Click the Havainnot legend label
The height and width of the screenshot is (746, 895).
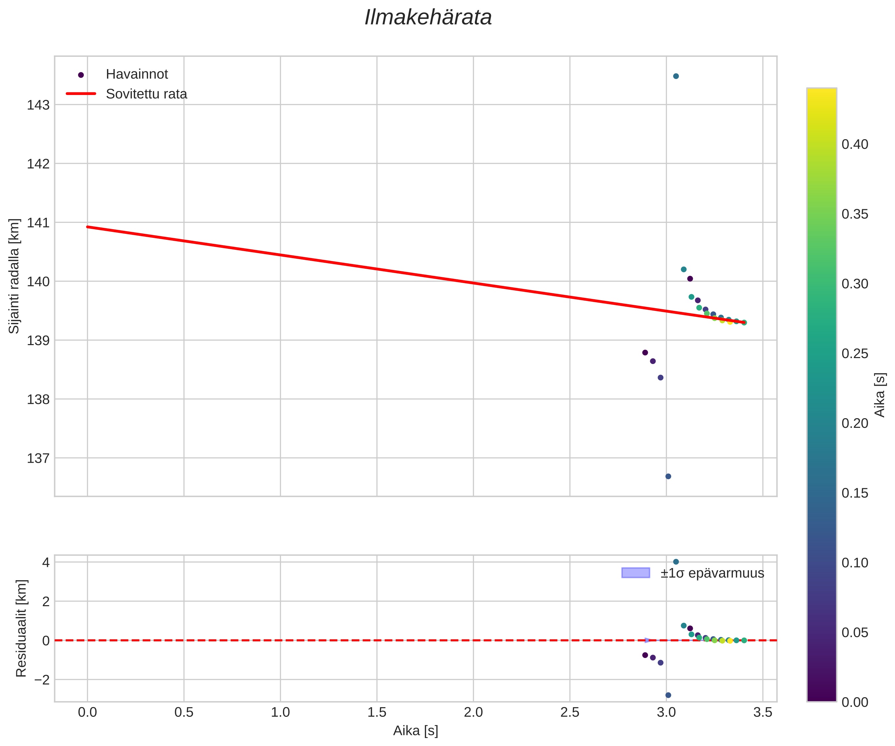click(137, 75)
